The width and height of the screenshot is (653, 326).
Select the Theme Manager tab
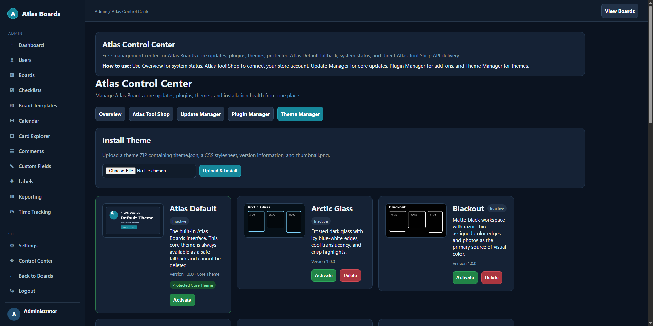click(300, 114)
